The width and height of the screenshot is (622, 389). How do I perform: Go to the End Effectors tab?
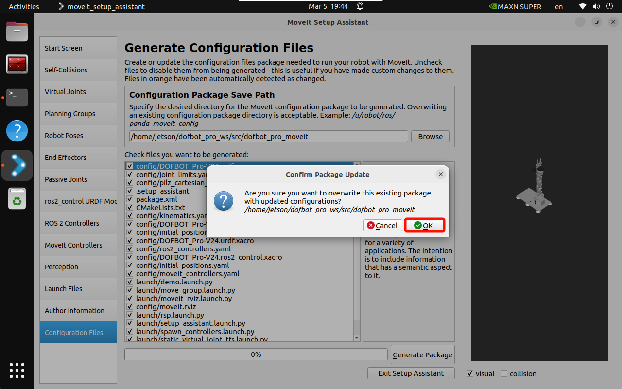(78, 158)
